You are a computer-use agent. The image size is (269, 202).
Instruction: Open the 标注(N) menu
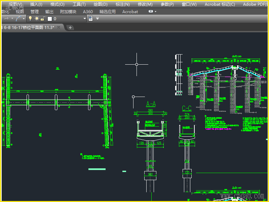[123, 4]
